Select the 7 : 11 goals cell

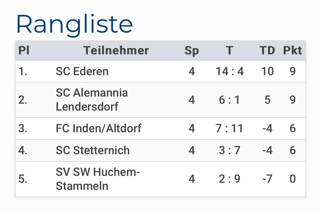coord(230,128)
